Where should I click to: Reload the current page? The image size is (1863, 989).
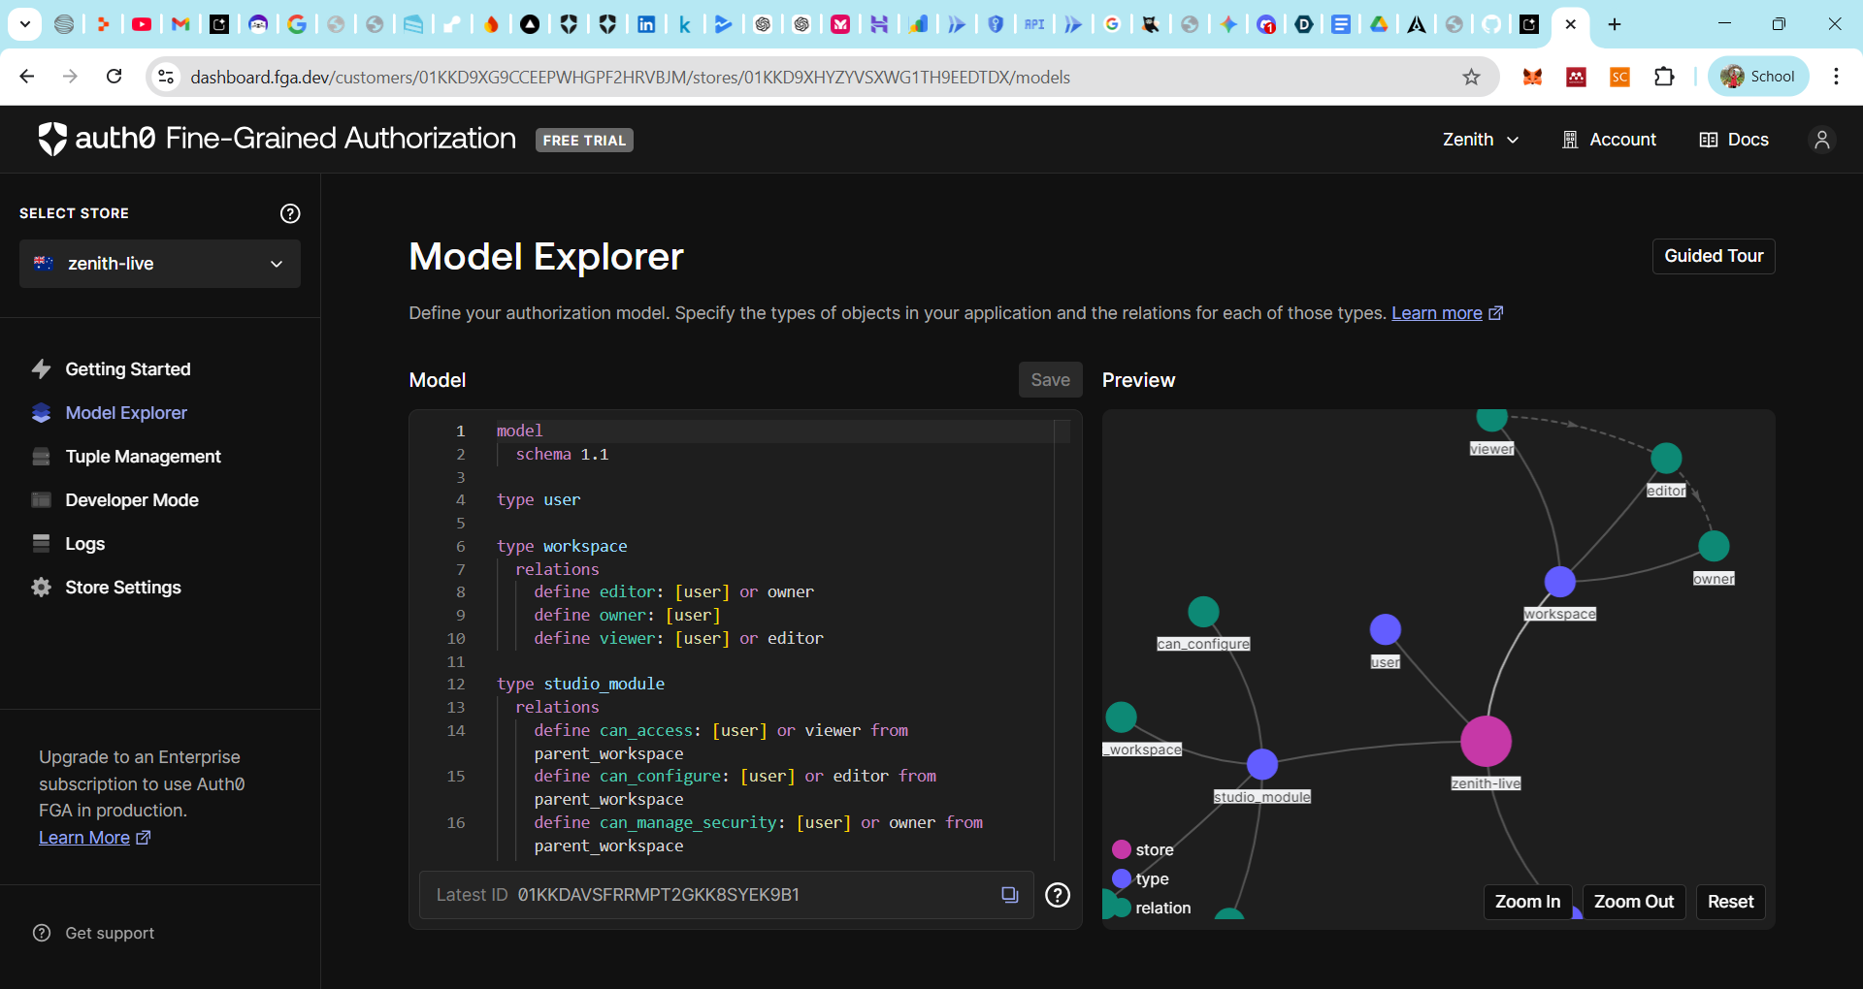coord(114,77)
